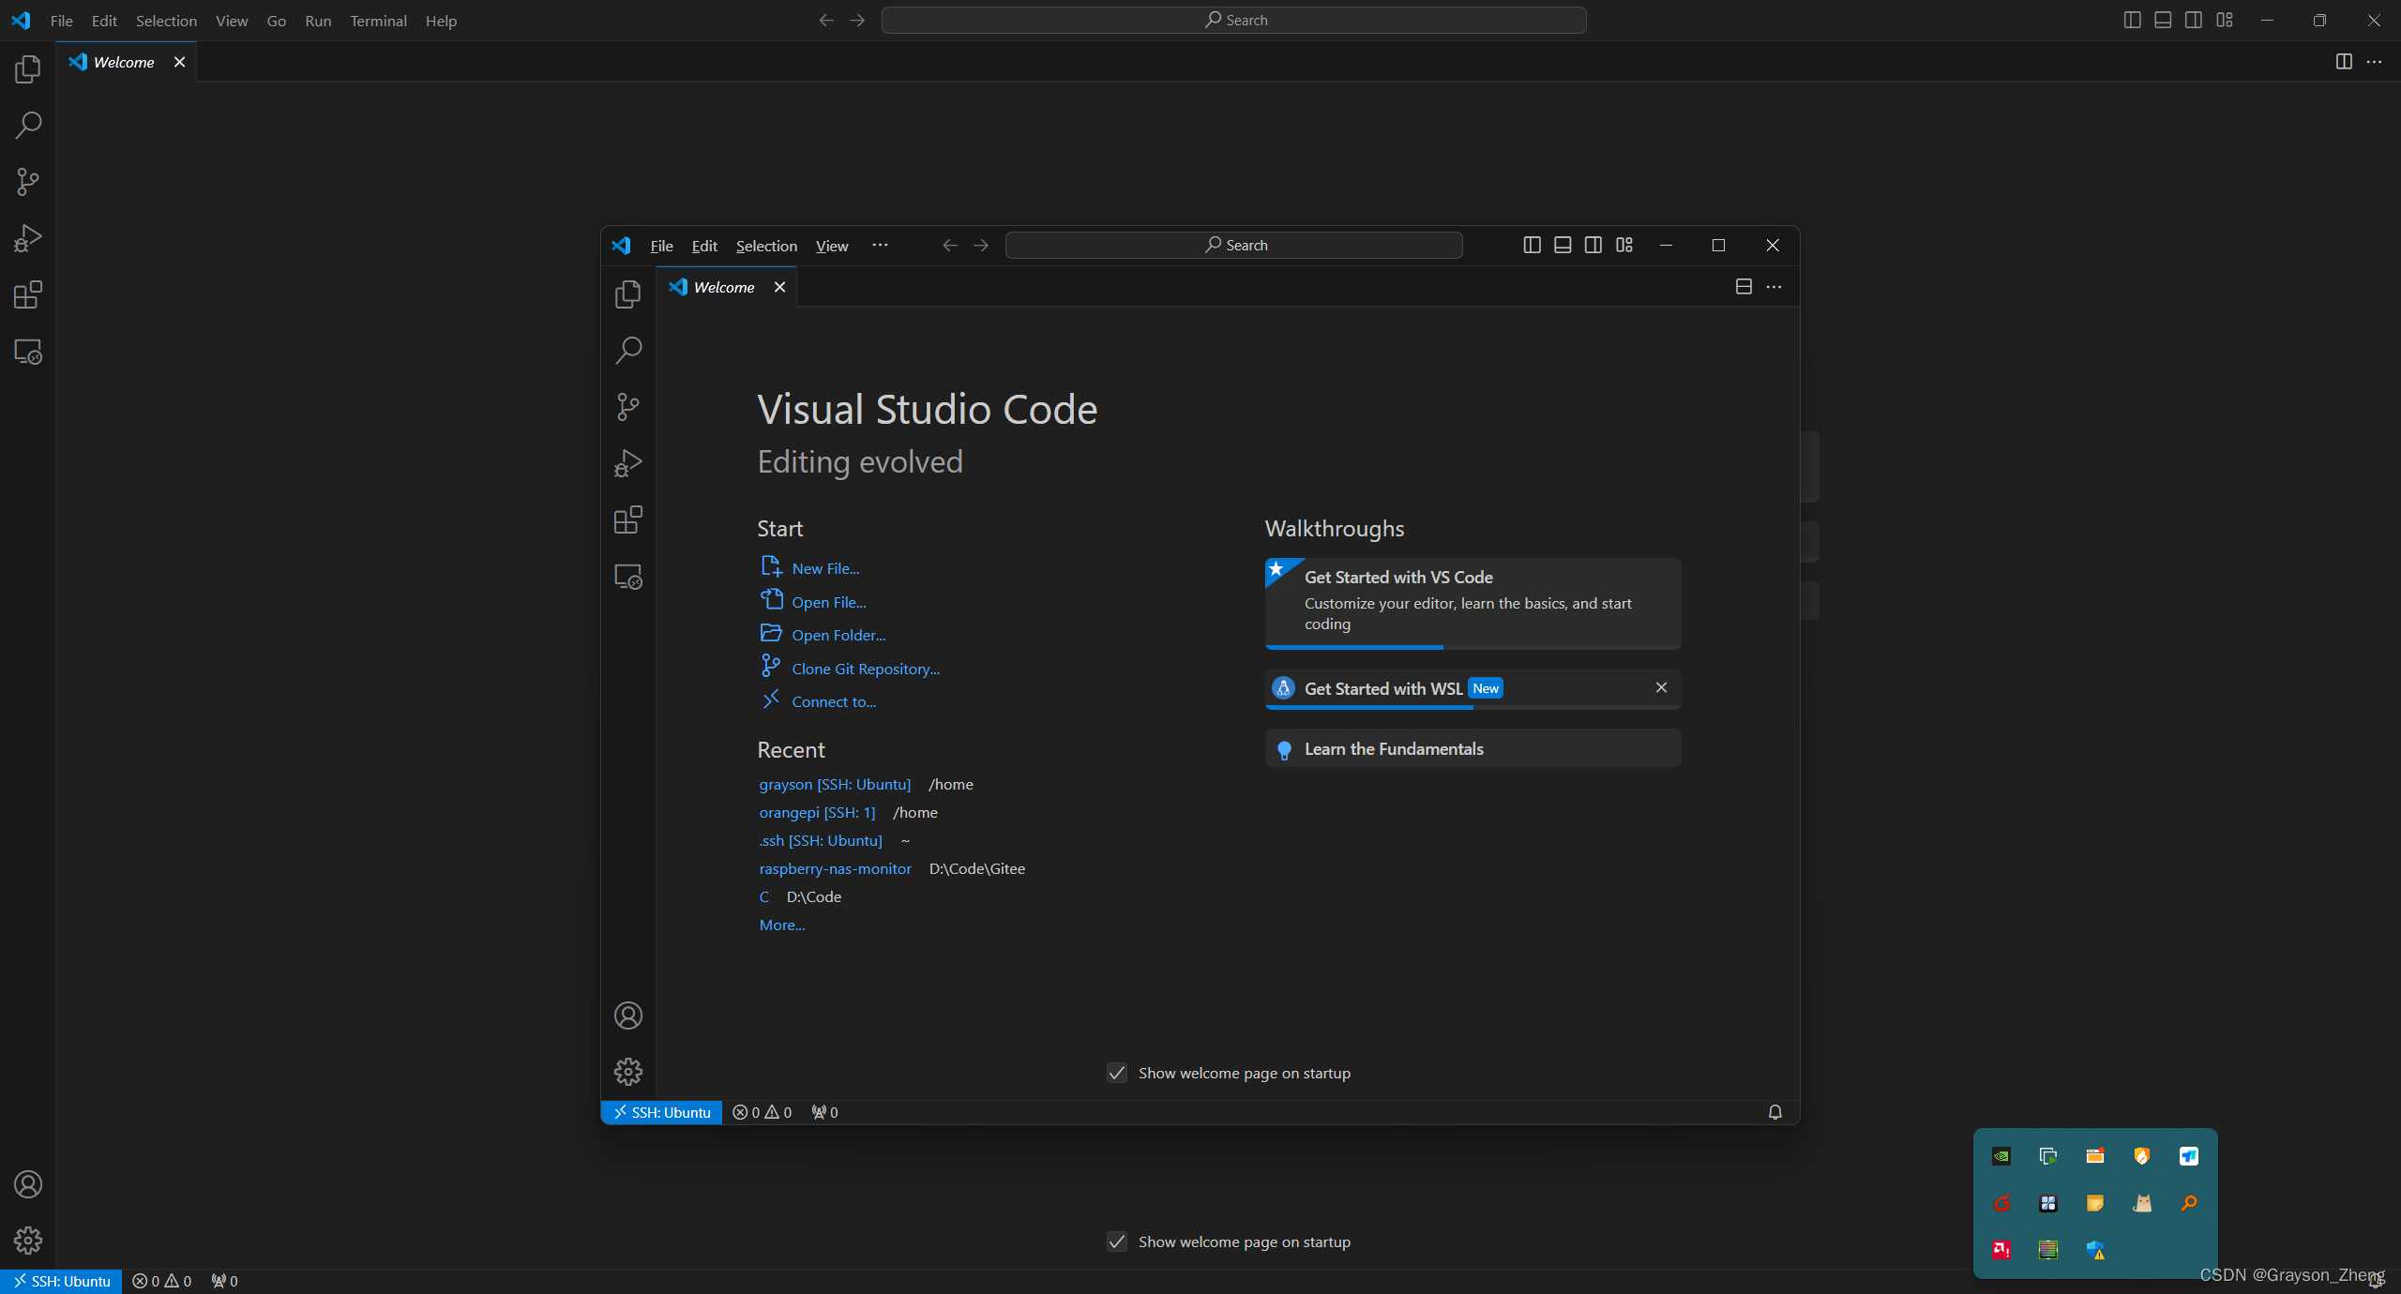Toggle lower Show welcome page on startup checkbox
The image size is (2401, 1294).
click(x=1116, y=1241)
